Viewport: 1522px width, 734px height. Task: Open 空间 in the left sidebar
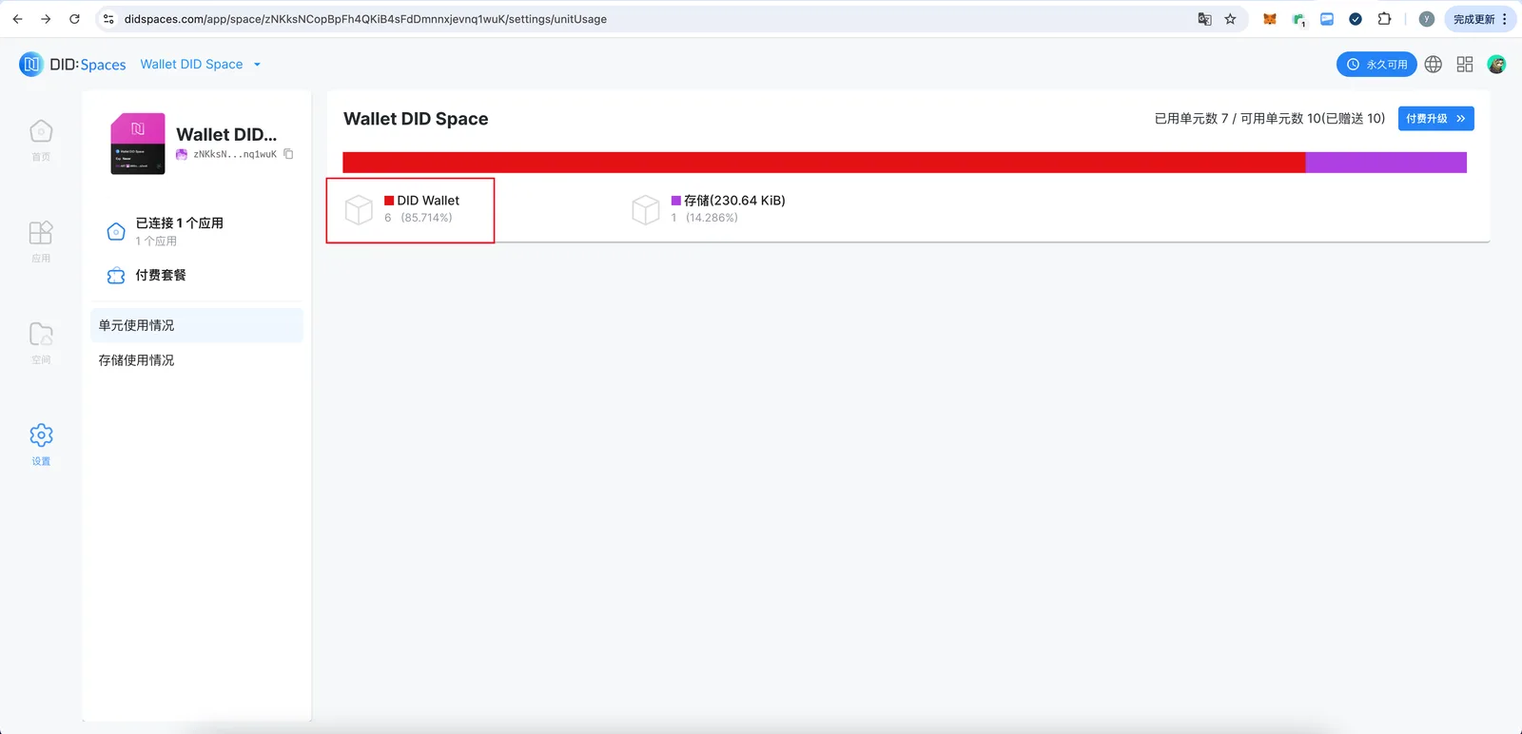point(41,343)
